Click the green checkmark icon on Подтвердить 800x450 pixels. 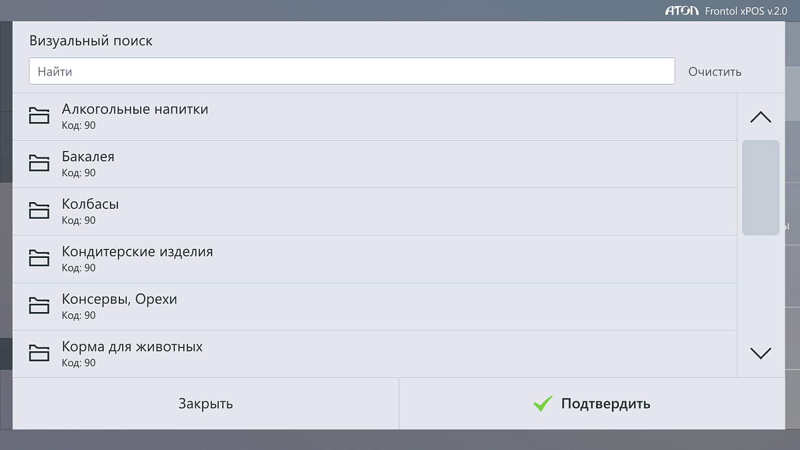point(543,403)
